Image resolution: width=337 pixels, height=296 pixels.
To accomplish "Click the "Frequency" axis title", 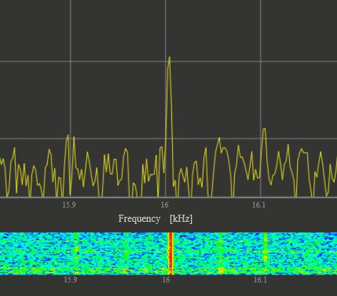I will point(139,219).
